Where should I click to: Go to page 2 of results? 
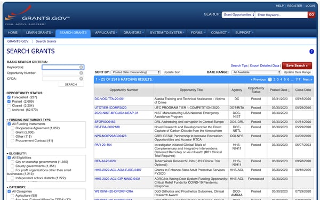click(274, 80)
